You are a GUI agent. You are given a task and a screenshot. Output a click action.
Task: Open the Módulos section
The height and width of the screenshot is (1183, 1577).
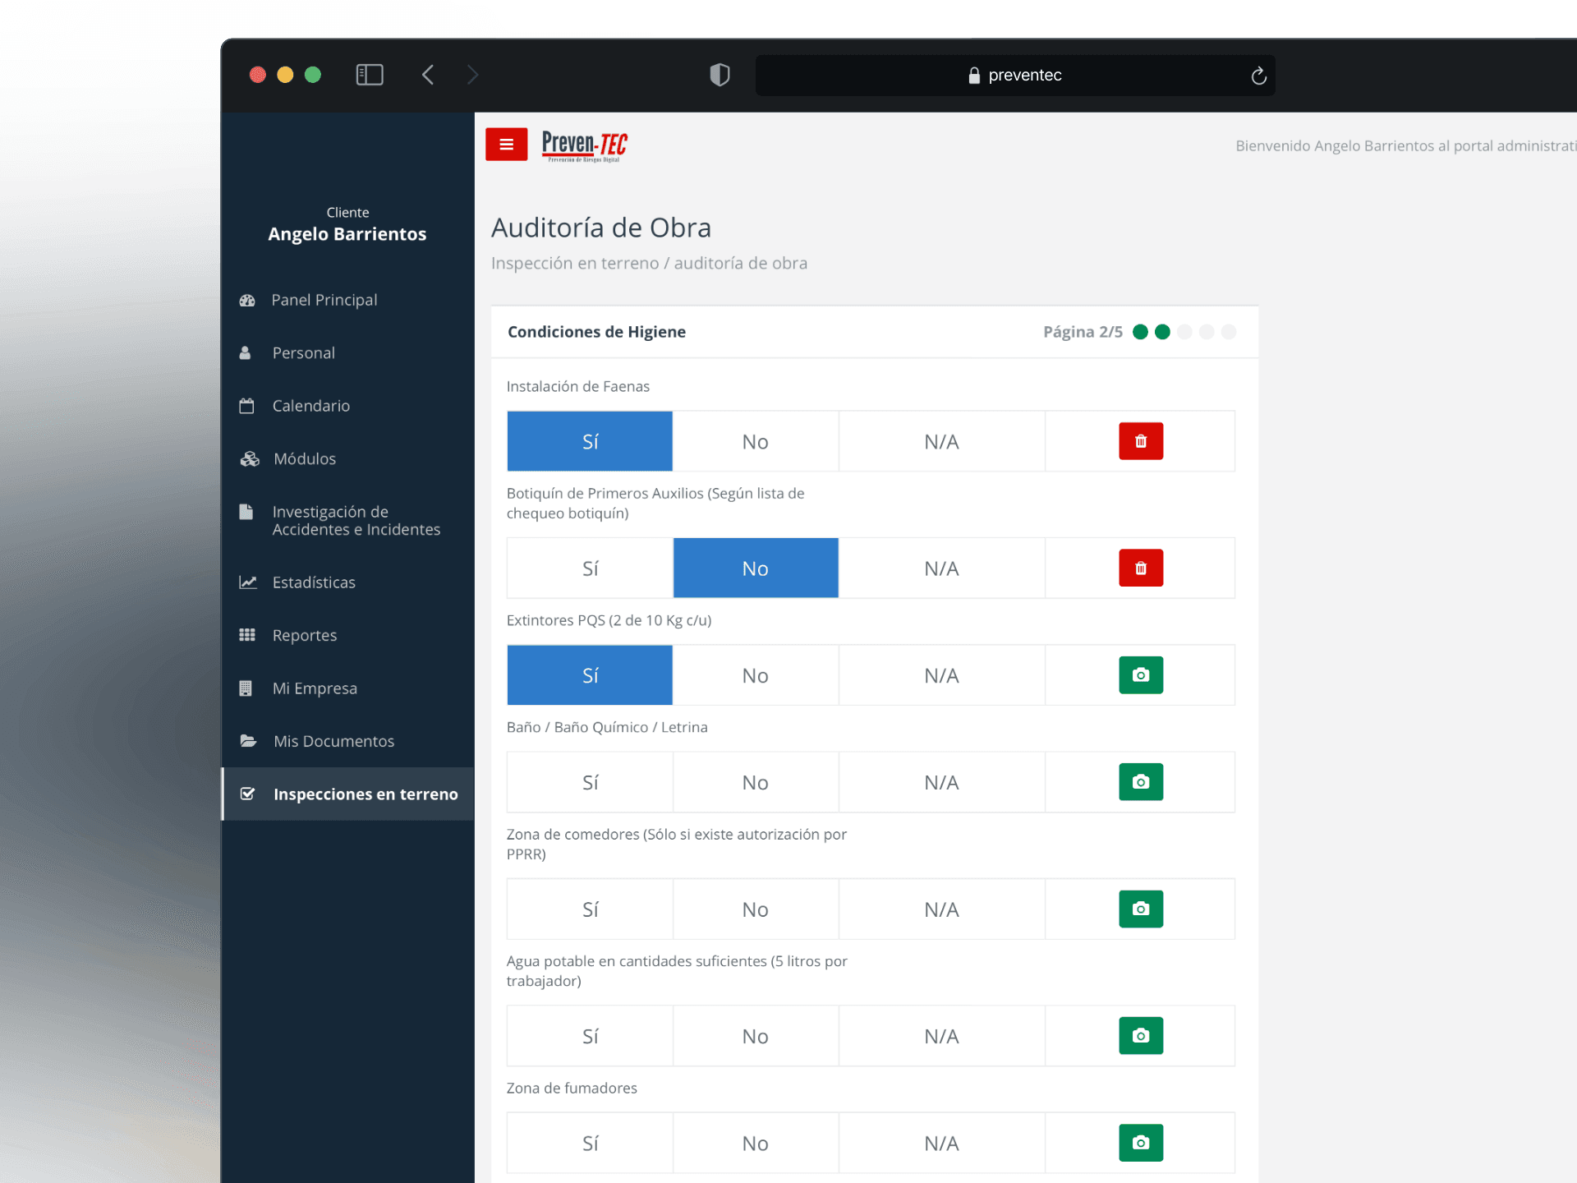tap(347, 458)
